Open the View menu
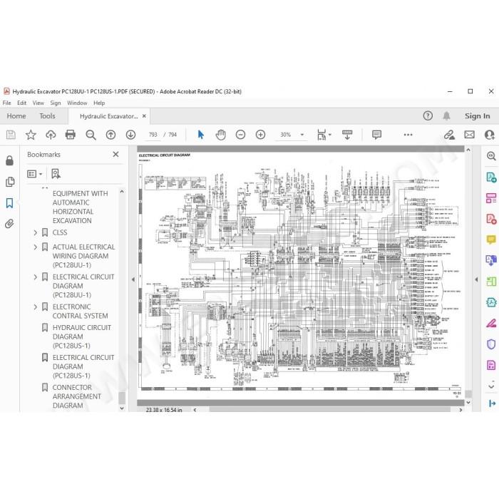The width and height of the screenshot is (499, 499). tap(38, 103)
